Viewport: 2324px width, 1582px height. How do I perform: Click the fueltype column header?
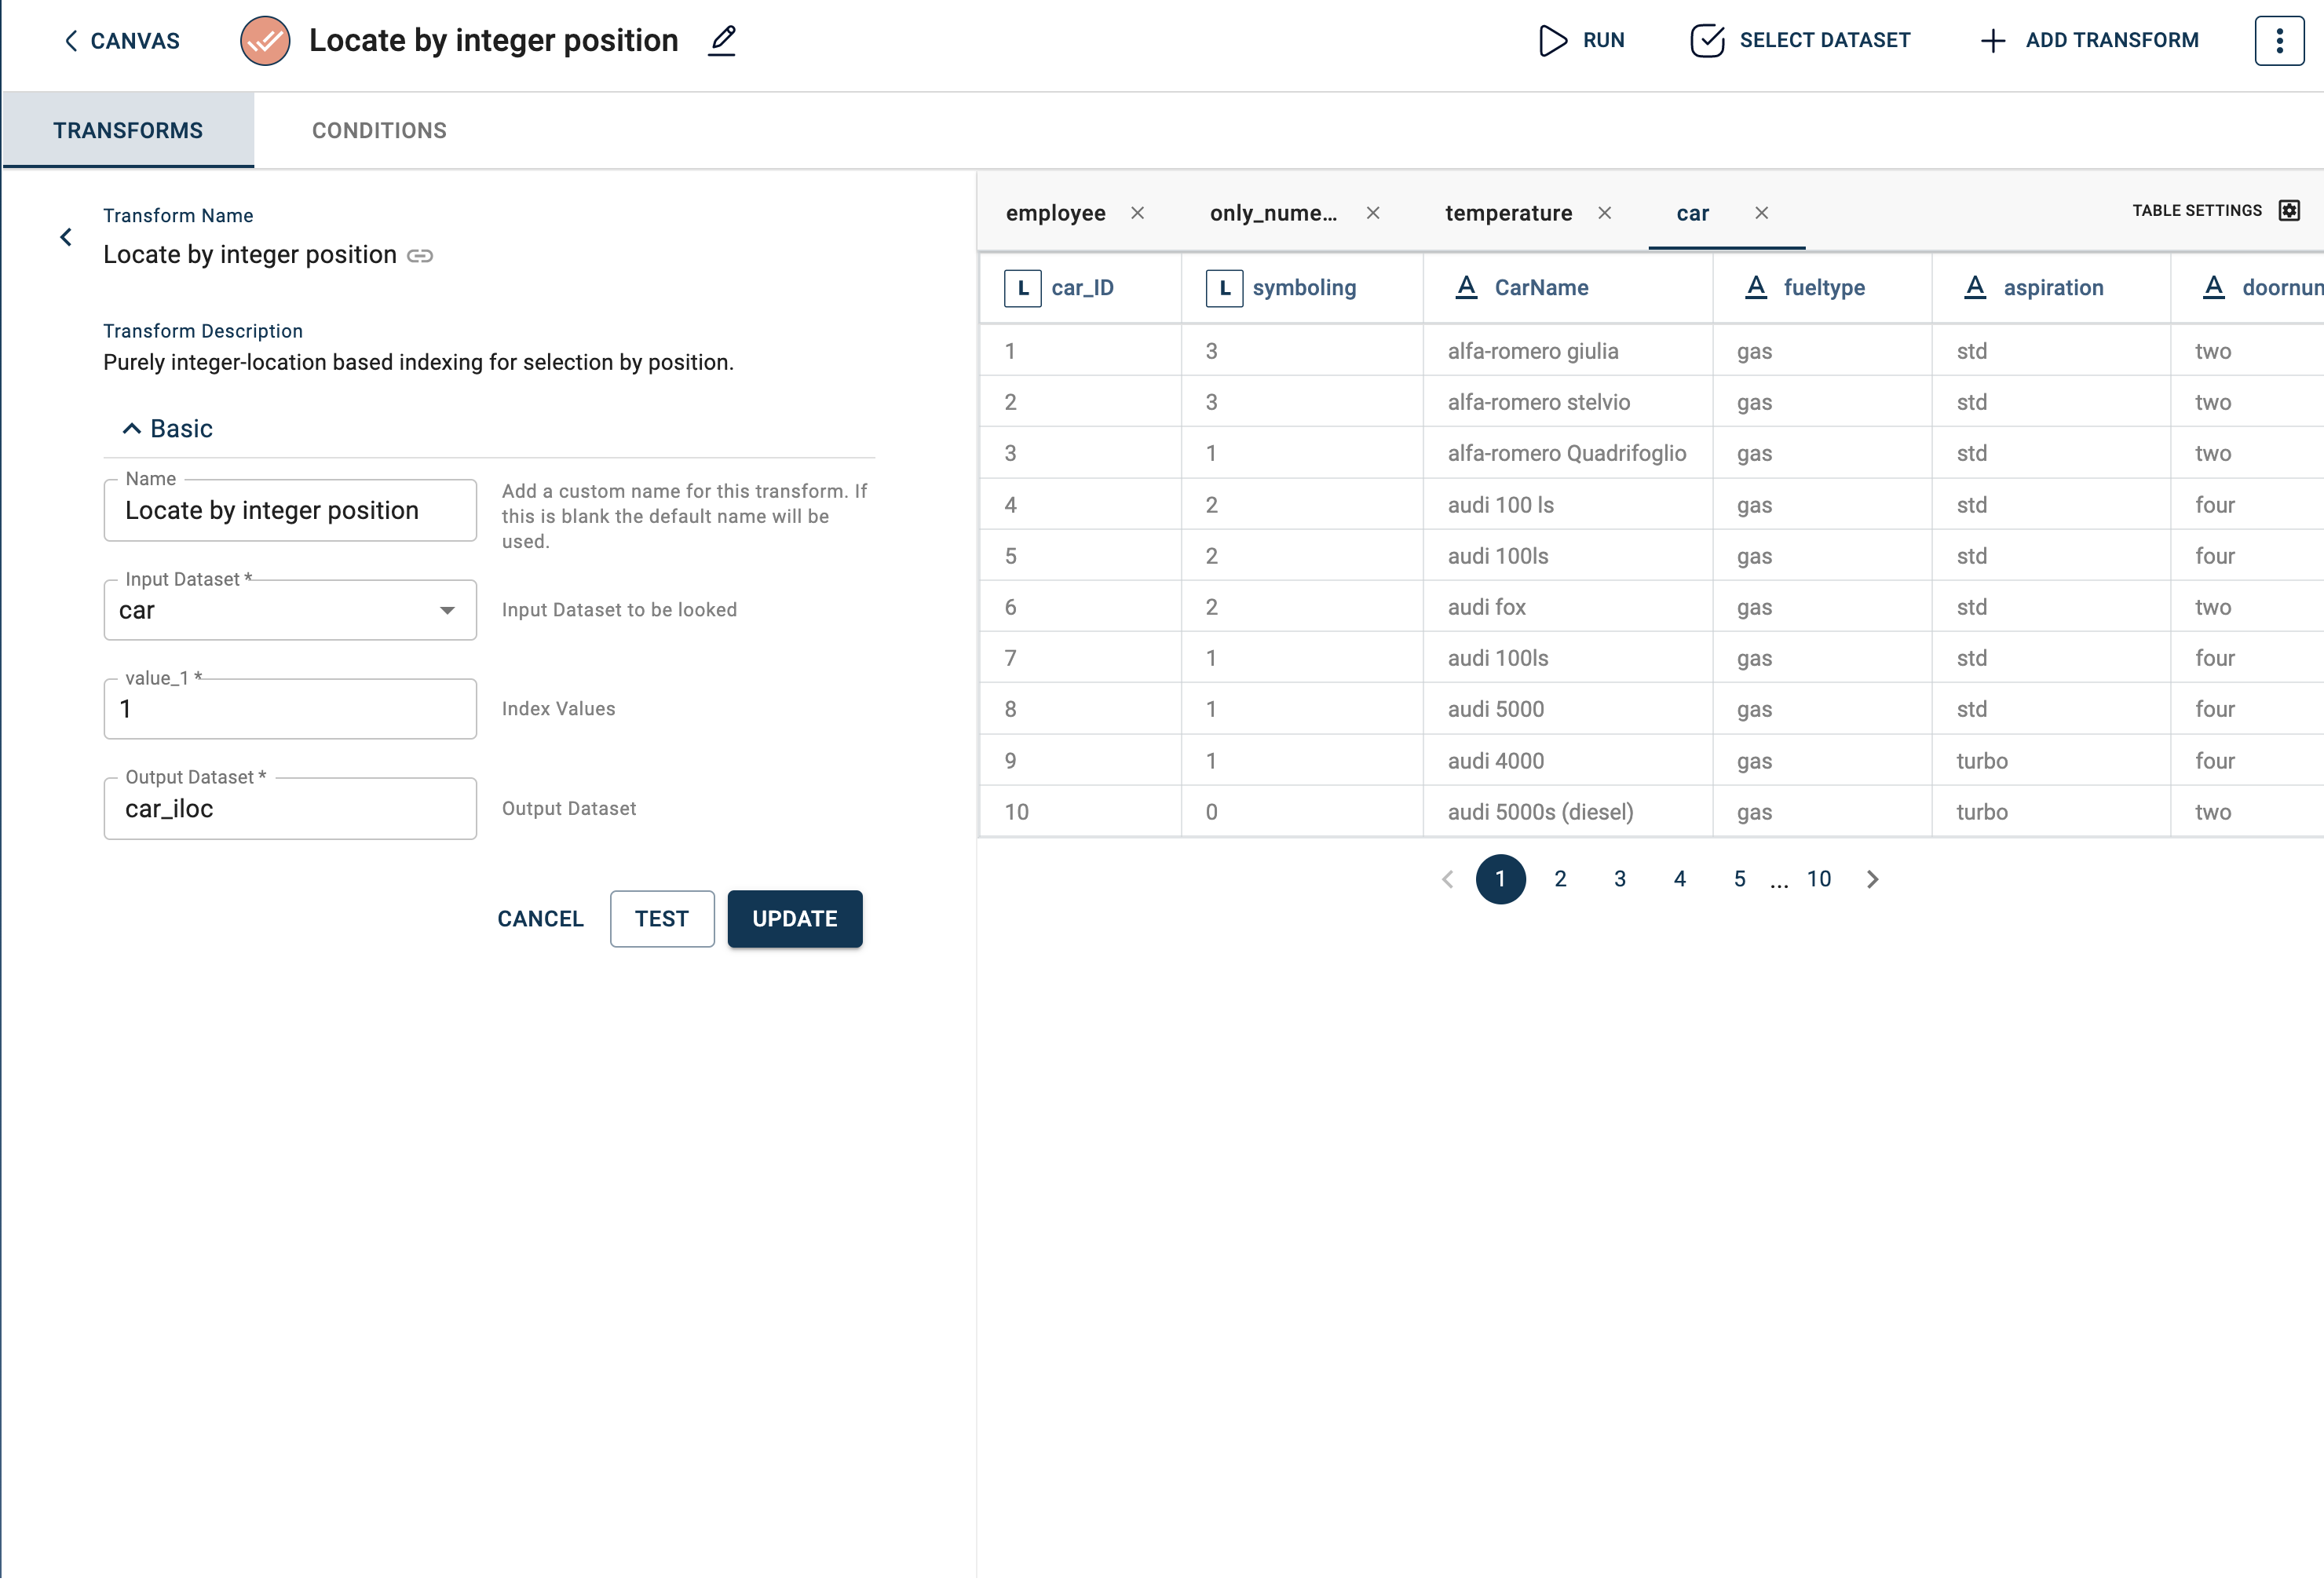click(1824, 288)
